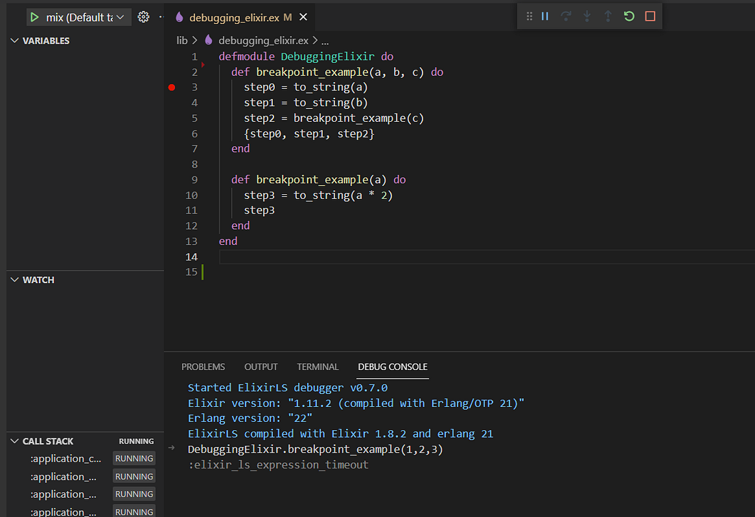The width and height of the screenshot is (755, 517).
Task: Collapse the VARIABLES section
Action: pos(14,41)
